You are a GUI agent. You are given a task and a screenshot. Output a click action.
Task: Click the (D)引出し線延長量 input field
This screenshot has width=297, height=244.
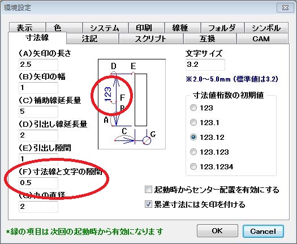[x=38, y=135]
